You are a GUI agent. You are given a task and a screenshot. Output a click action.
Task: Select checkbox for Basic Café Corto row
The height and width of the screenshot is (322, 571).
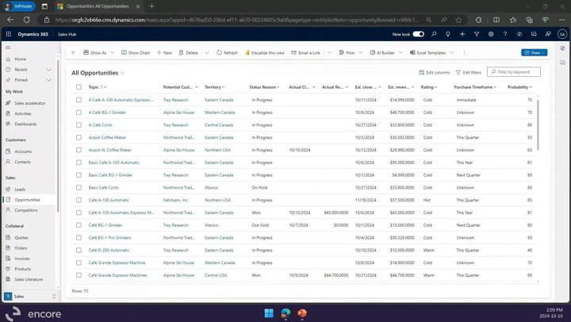point(79,187)
